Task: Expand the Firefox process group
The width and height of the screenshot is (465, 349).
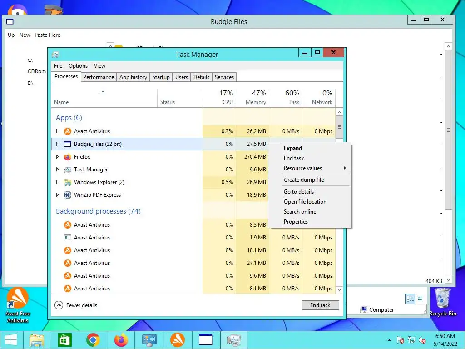Action: (x=58, y=157)
